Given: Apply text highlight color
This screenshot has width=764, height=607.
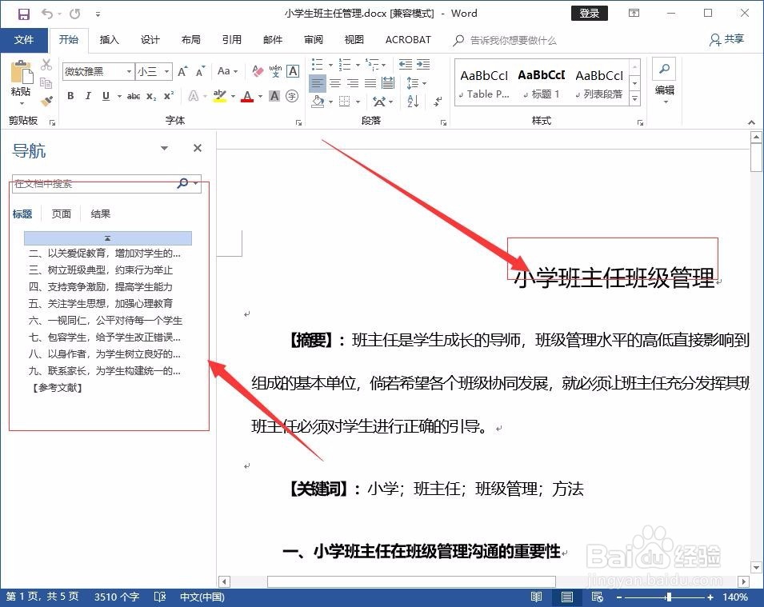Looking at the screenshot, I should [221, 95].
